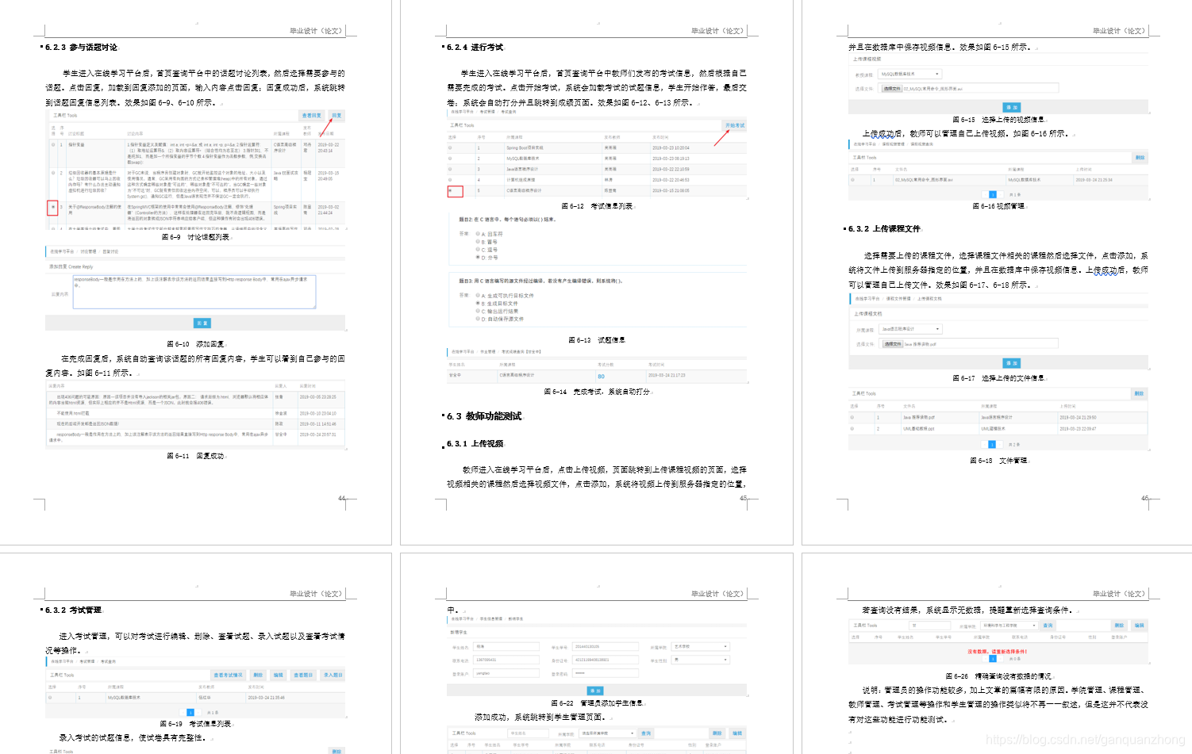
Task: Choose answer 'B: 生成目标文件' radio
Action: point(478,304)
